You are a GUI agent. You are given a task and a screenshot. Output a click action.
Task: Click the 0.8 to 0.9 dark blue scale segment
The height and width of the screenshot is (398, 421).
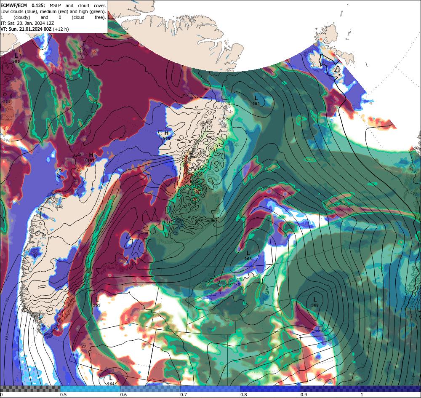(x=270, y=389)
